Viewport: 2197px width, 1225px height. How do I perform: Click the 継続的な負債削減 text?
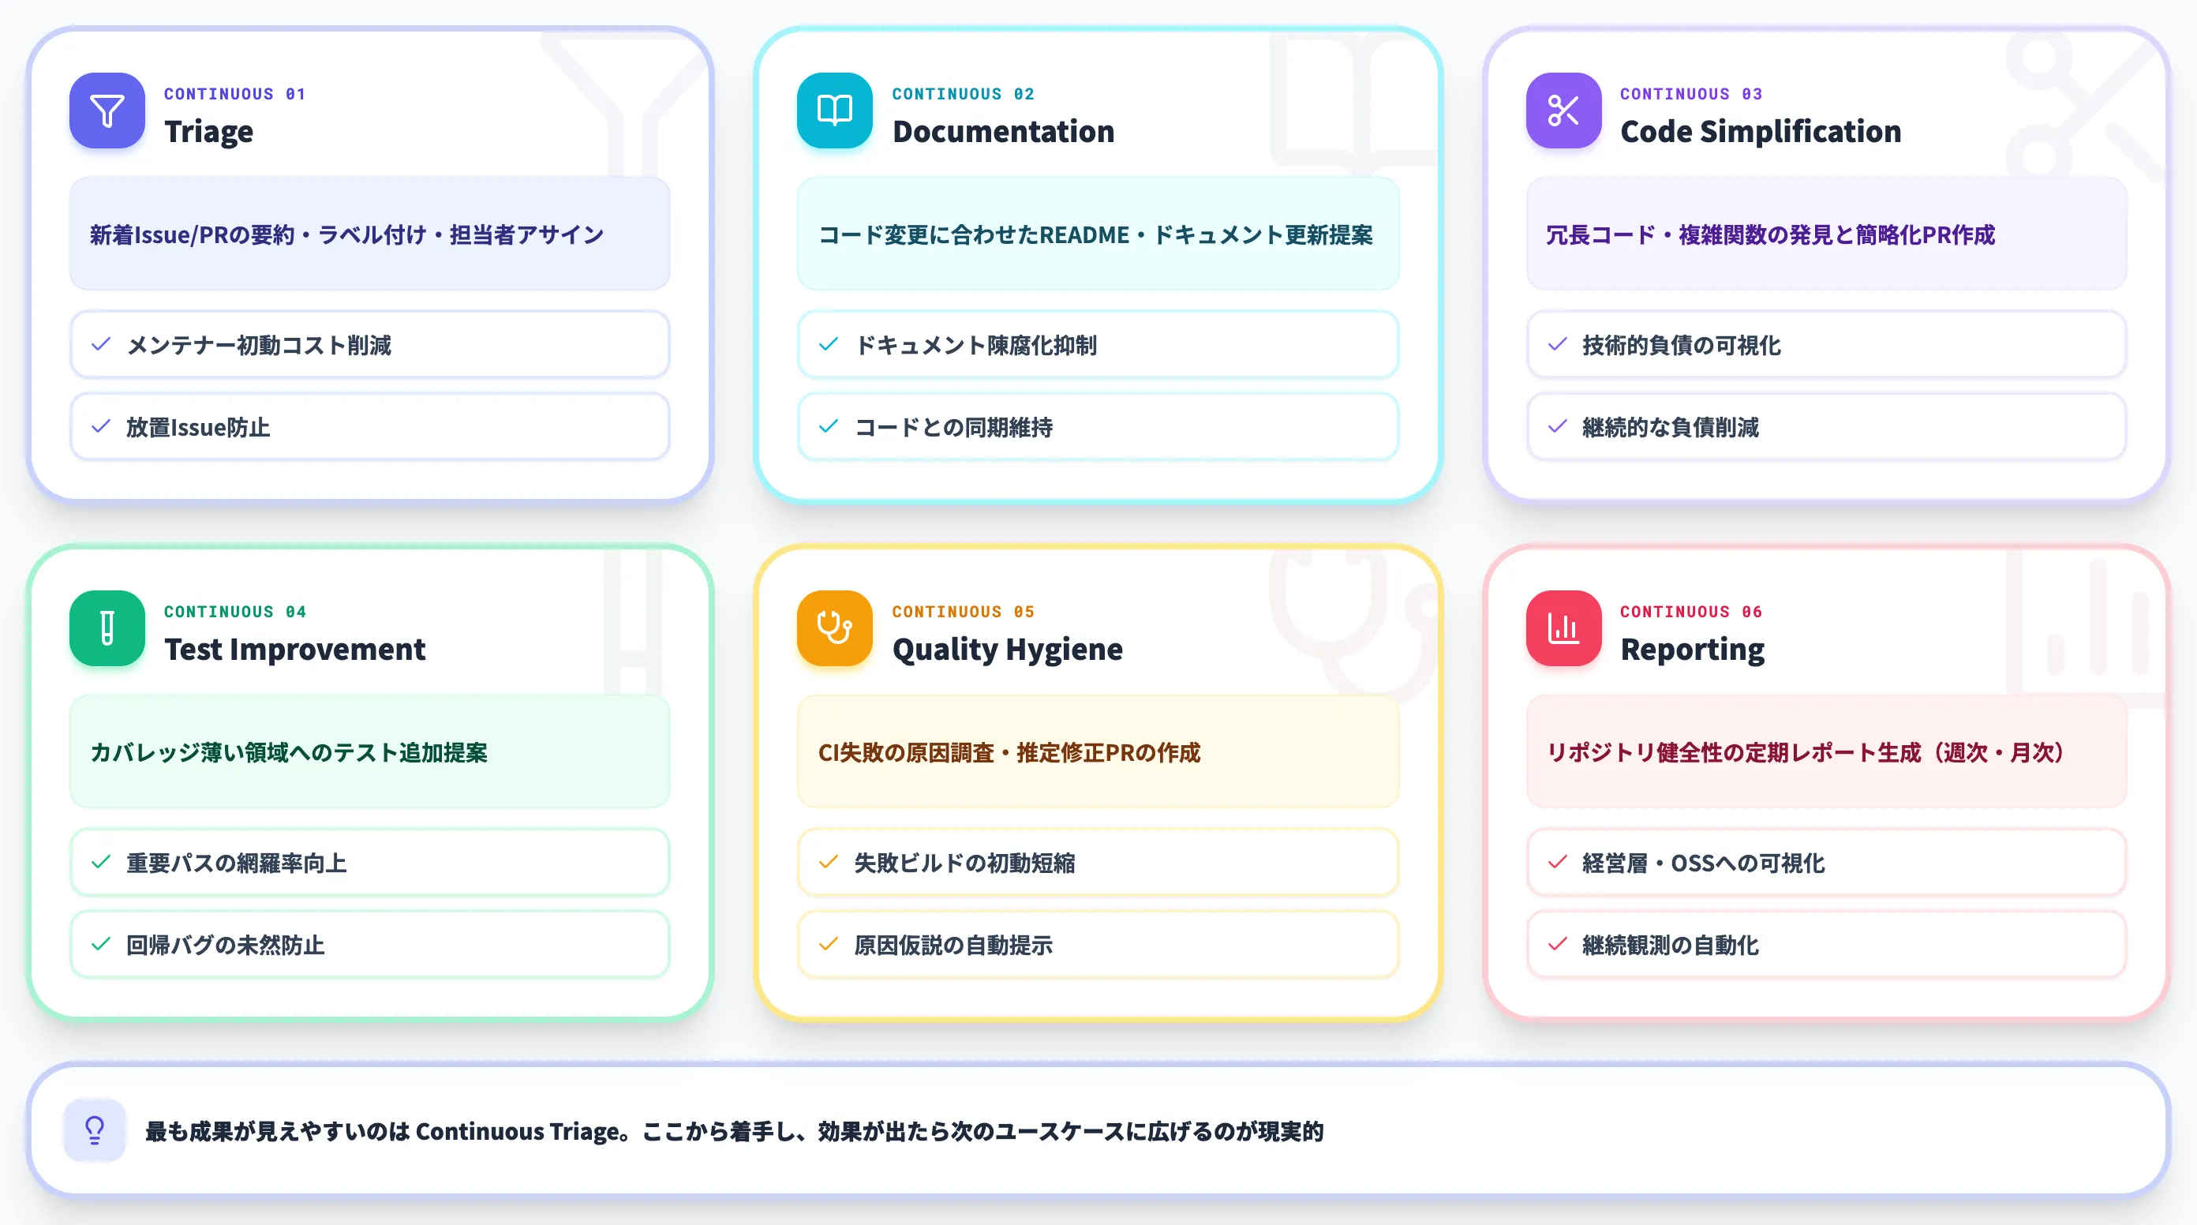(x=1670, y=426)
